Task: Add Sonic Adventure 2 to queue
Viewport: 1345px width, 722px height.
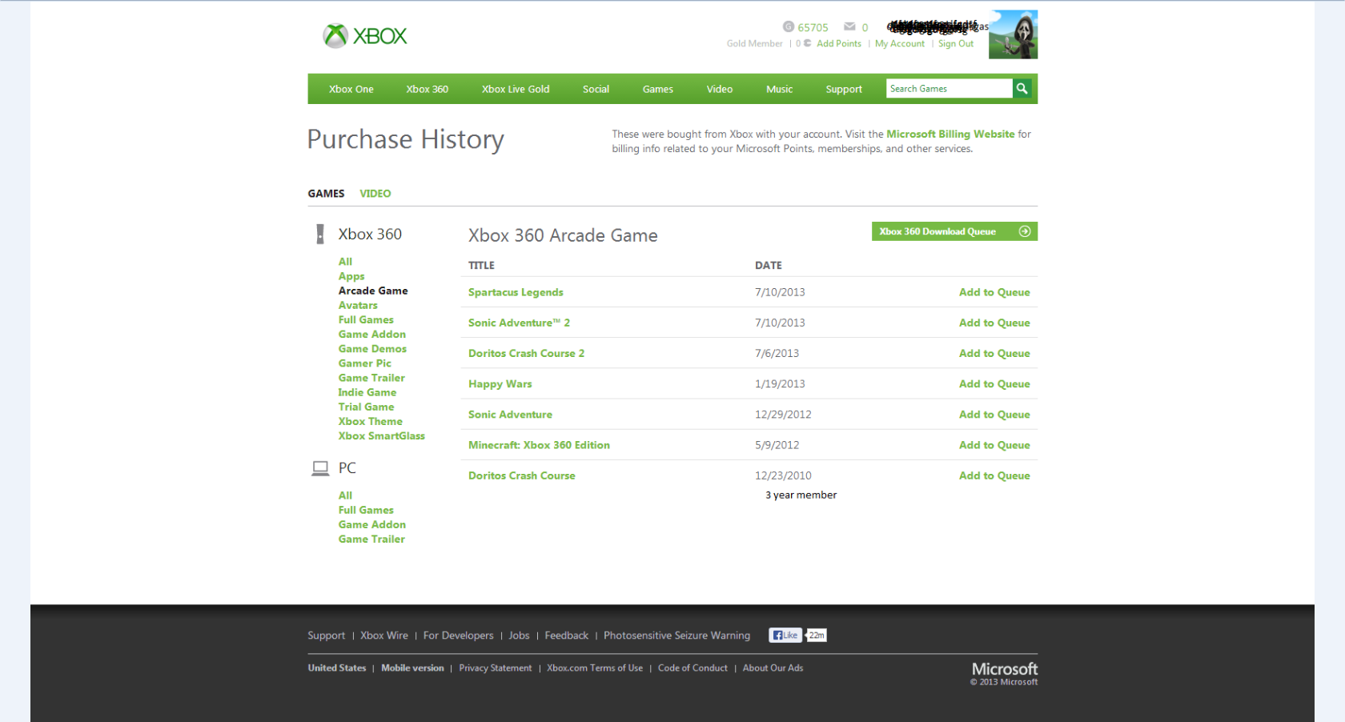Action: coord(994,323)
